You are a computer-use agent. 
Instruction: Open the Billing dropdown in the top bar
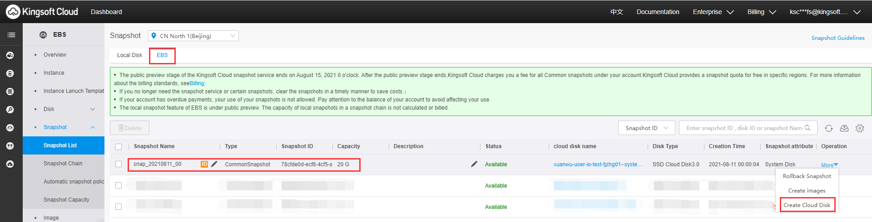(762, 12)
